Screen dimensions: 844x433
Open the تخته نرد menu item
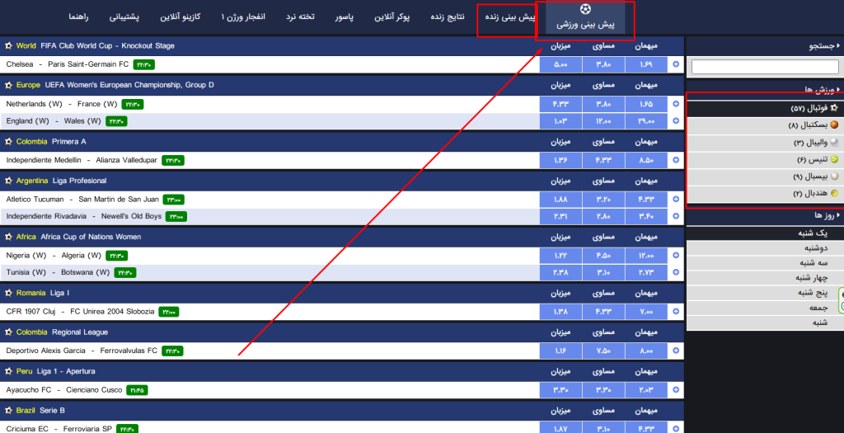click(x=300, y=17)
